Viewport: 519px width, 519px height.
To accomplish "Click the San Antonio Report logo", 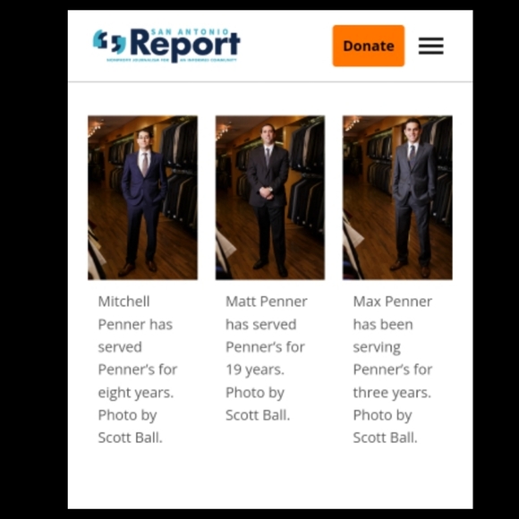I will tap(166, 46).
